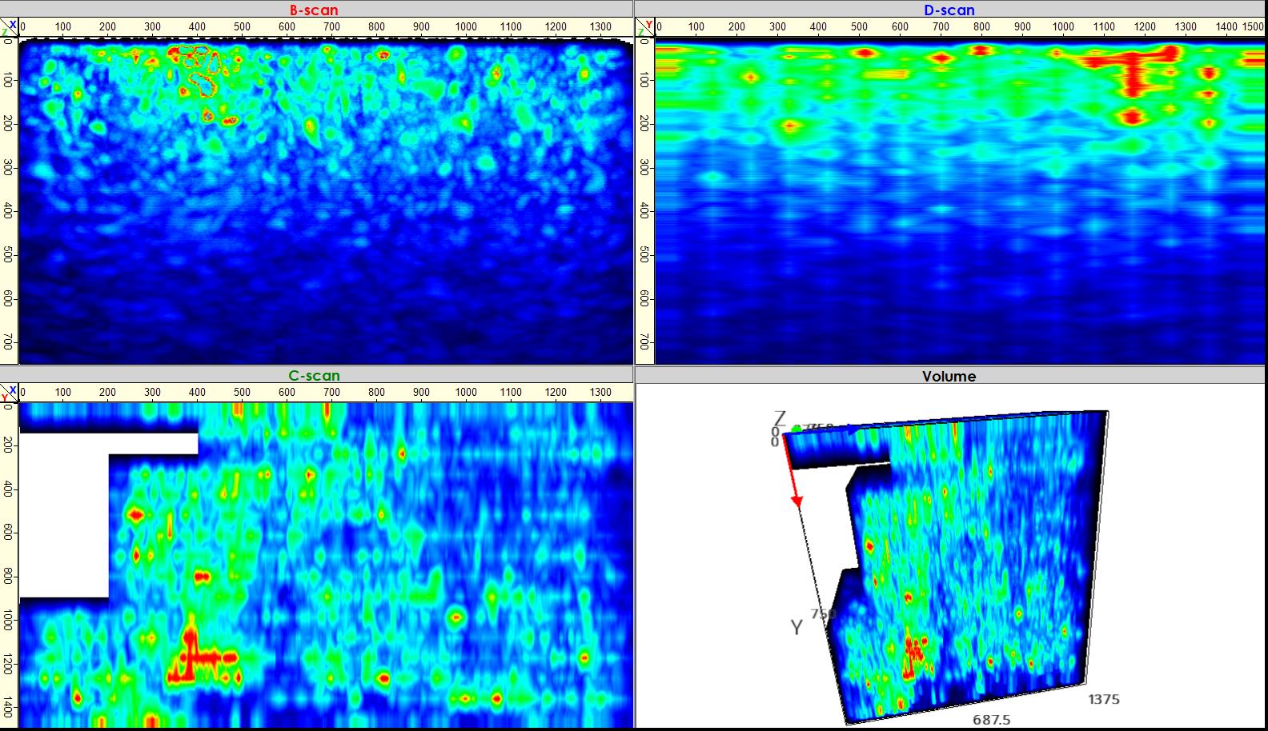The height and width of the screenshot is (731, 1268).
Task: Click 1000 on the D-scan horizontal ruler
Action: pos(1063,27)
